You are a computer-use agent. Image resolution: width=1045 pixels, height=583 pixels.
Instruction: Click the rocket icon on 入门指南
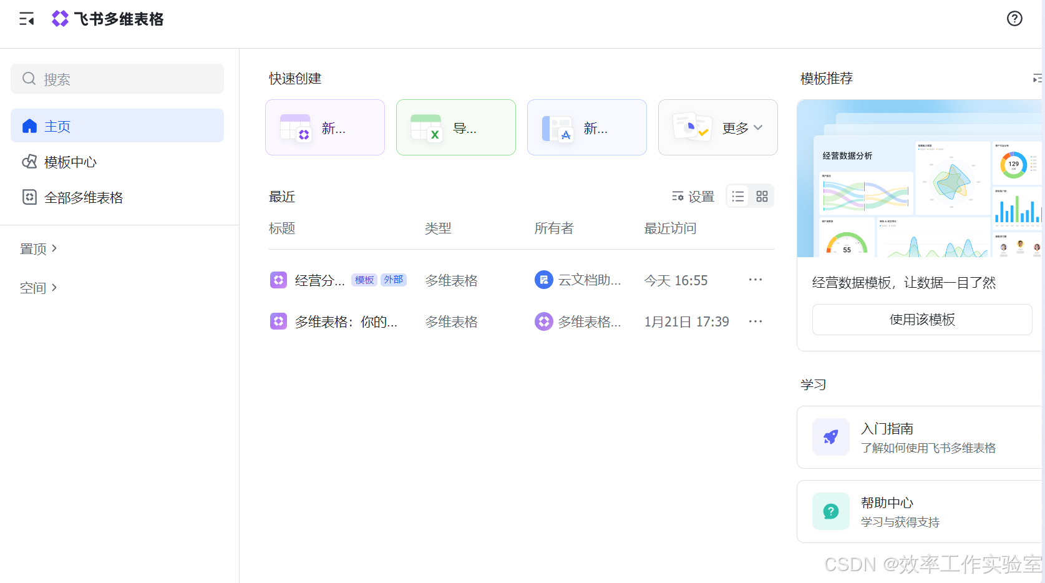831,437
